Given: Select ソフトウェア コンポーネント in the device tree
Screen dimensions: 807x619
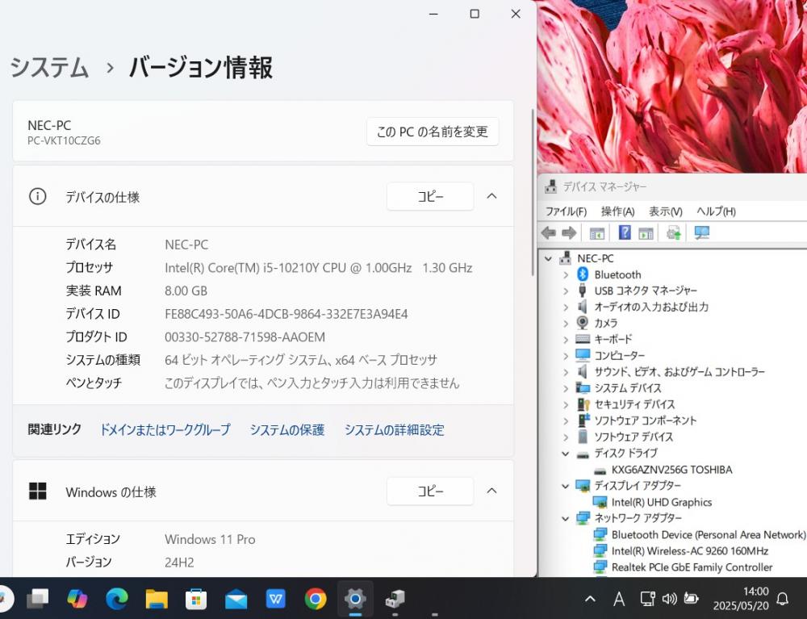Looking at the screenshot, I should pyautogui.click(x=645, y=420).
